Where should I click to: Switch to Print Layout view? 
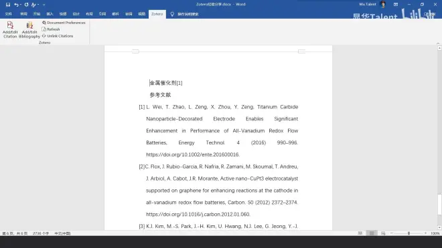point(372,233)
